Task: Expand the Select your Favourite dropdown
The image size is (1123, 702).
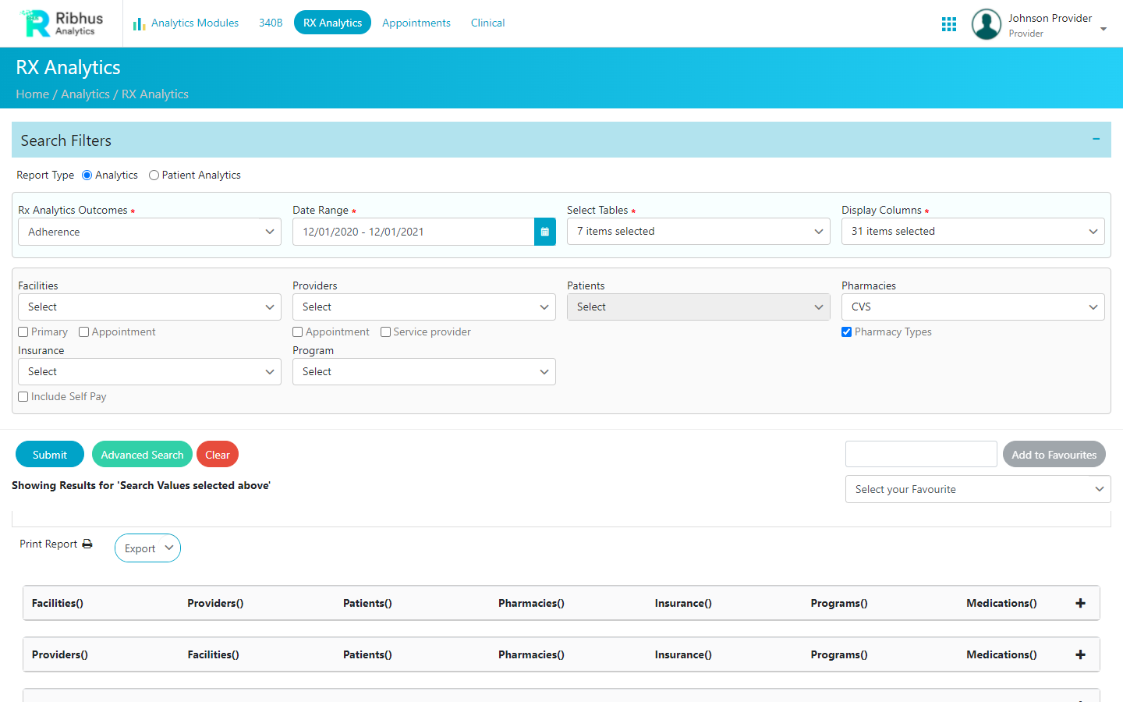Action: click(977, 490)
